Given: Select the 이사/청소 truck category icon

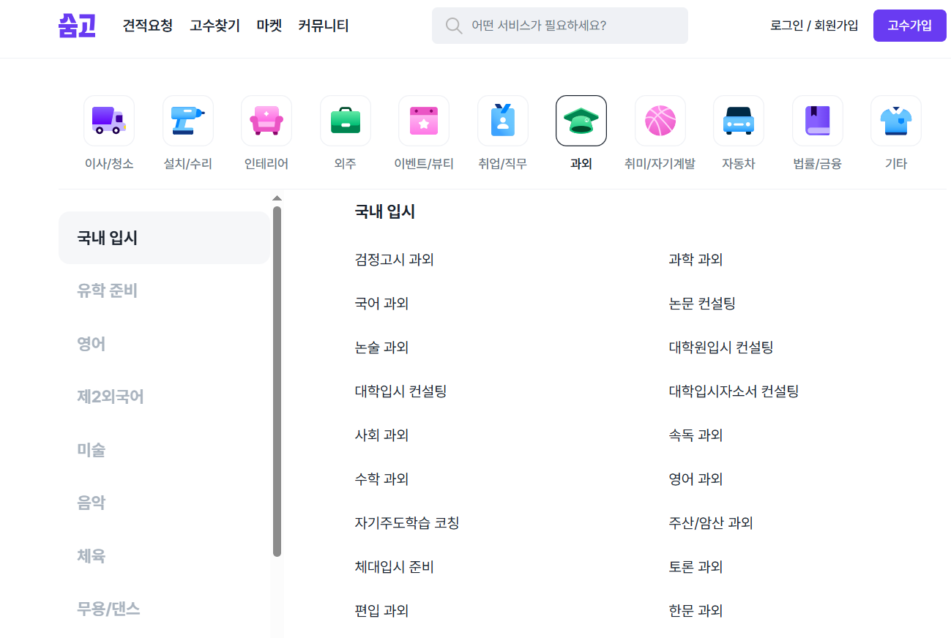Looking at the screenshot, I should pos(108,120).
